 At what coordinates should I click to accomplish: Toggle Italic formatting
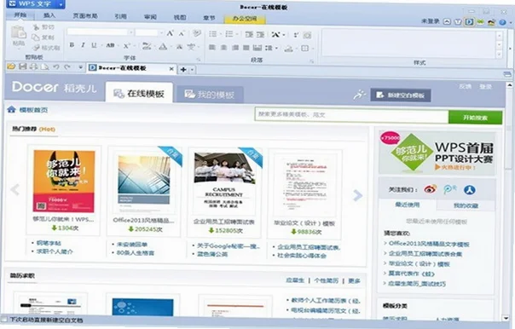(83, 45)
